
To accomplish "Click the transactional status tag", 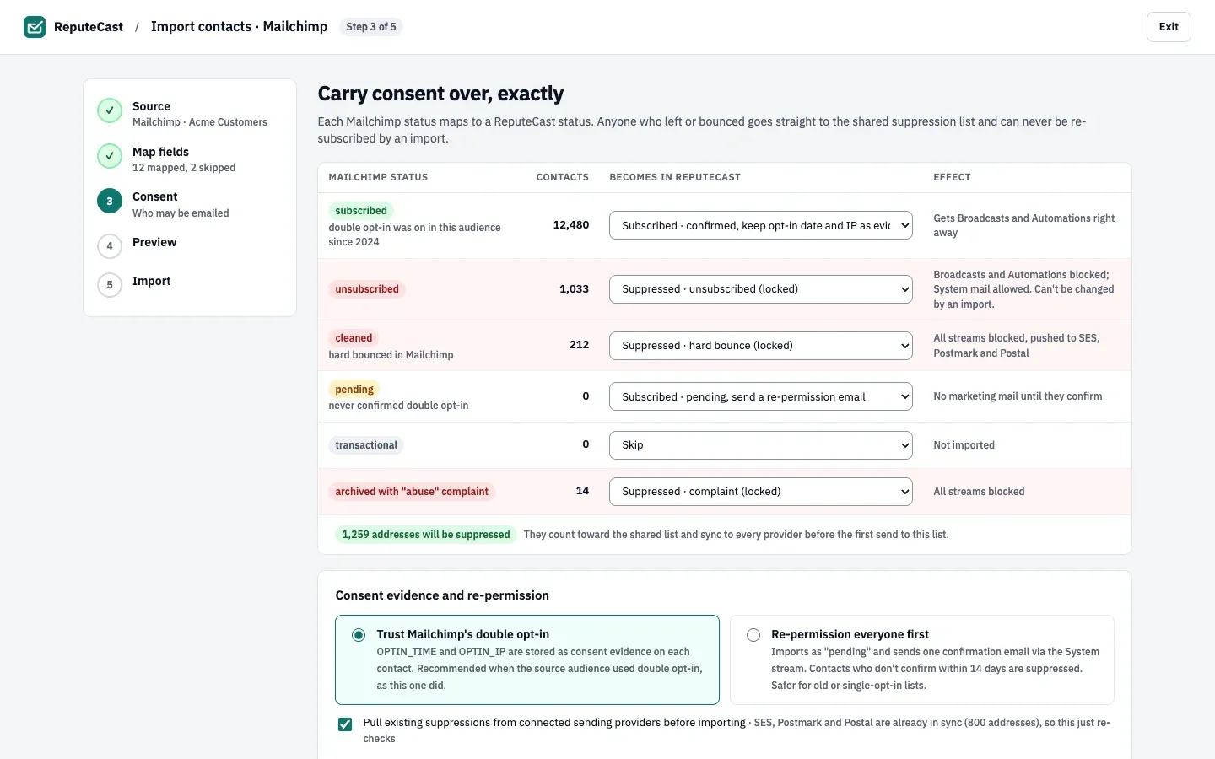I will (366, 445).
